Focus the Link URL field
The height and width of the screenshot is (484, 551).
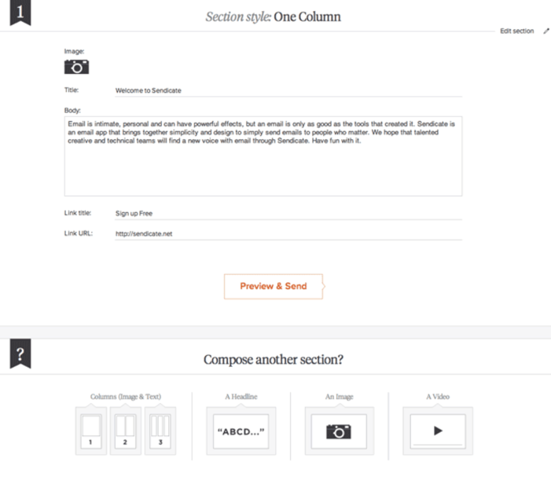coord(287,233)
